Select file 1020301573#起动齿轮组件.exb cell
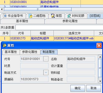103x93 pixels. pos(74,38)
